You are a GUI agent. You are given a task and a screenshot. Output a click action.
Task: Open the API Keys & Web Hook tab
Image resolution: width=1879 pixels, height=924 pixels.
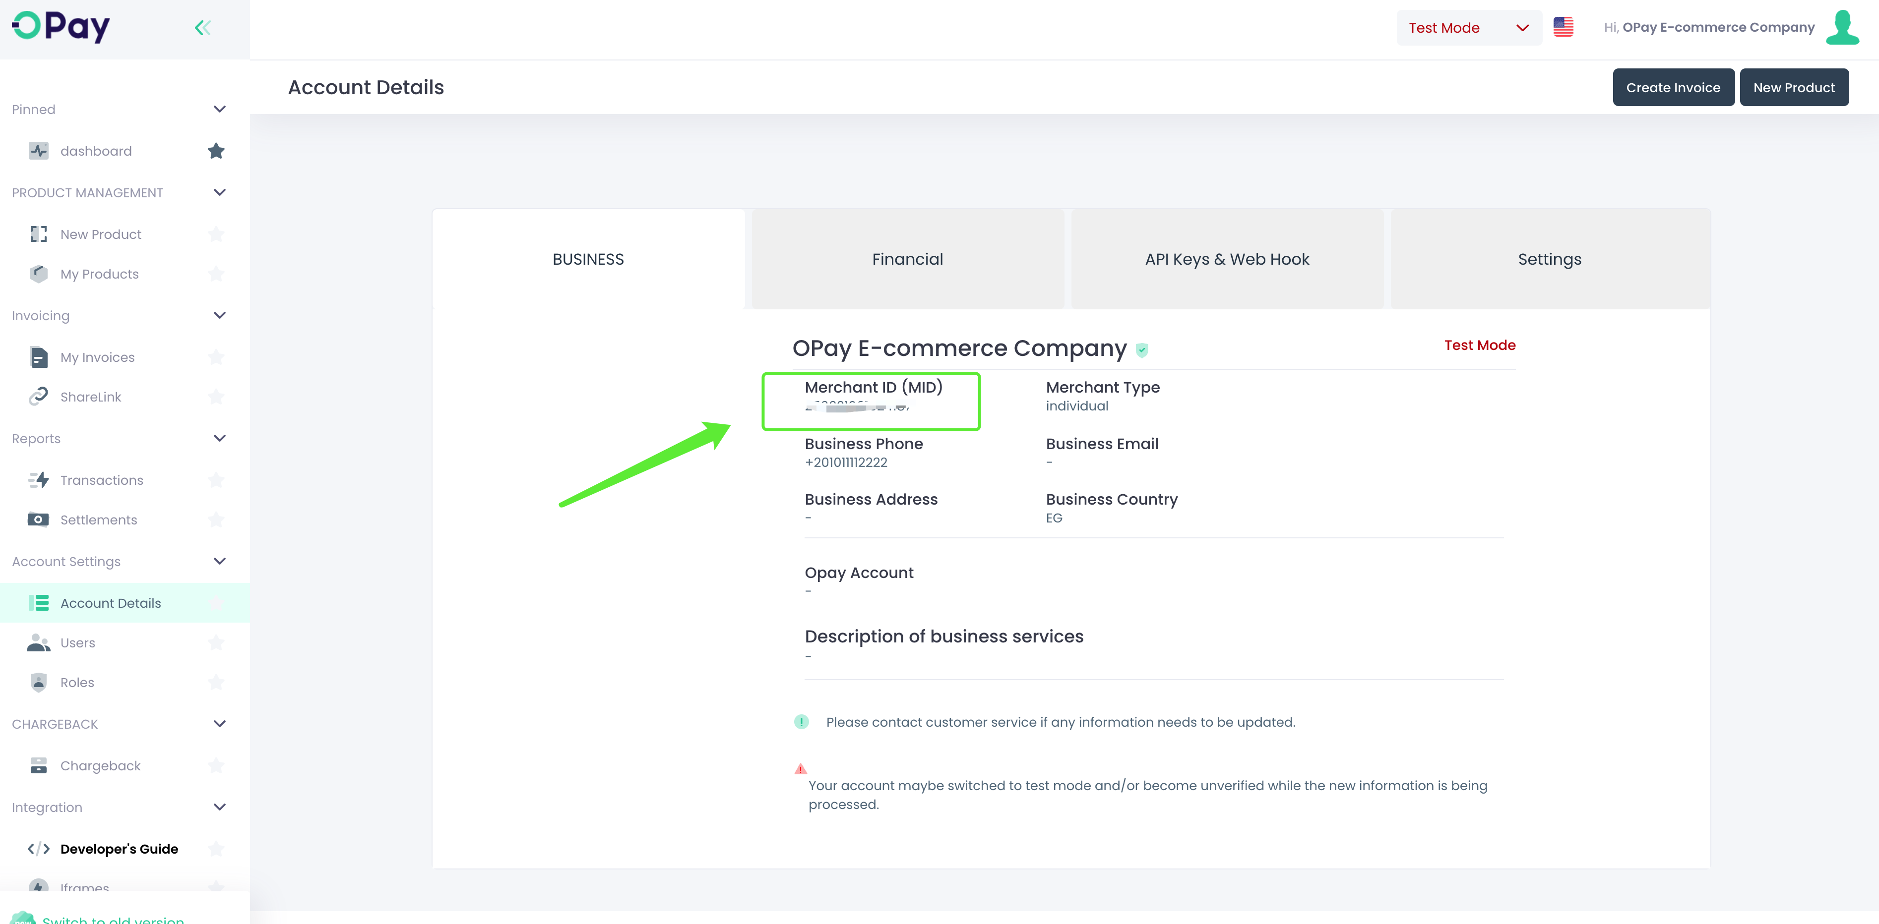point(1227,259)
